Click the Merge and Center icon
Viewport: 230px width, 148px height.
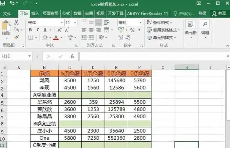click(107, 30)
